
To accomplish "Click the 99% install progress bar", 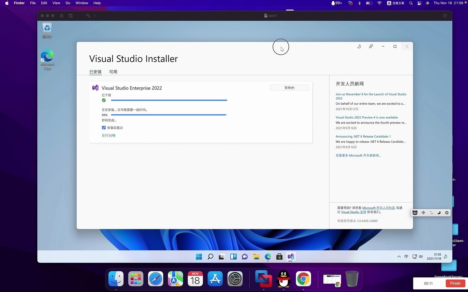I will (169, 115).
